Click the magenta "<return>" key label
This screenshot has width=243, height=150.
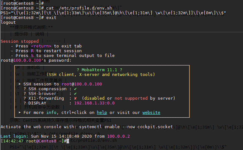coord(41,46)
